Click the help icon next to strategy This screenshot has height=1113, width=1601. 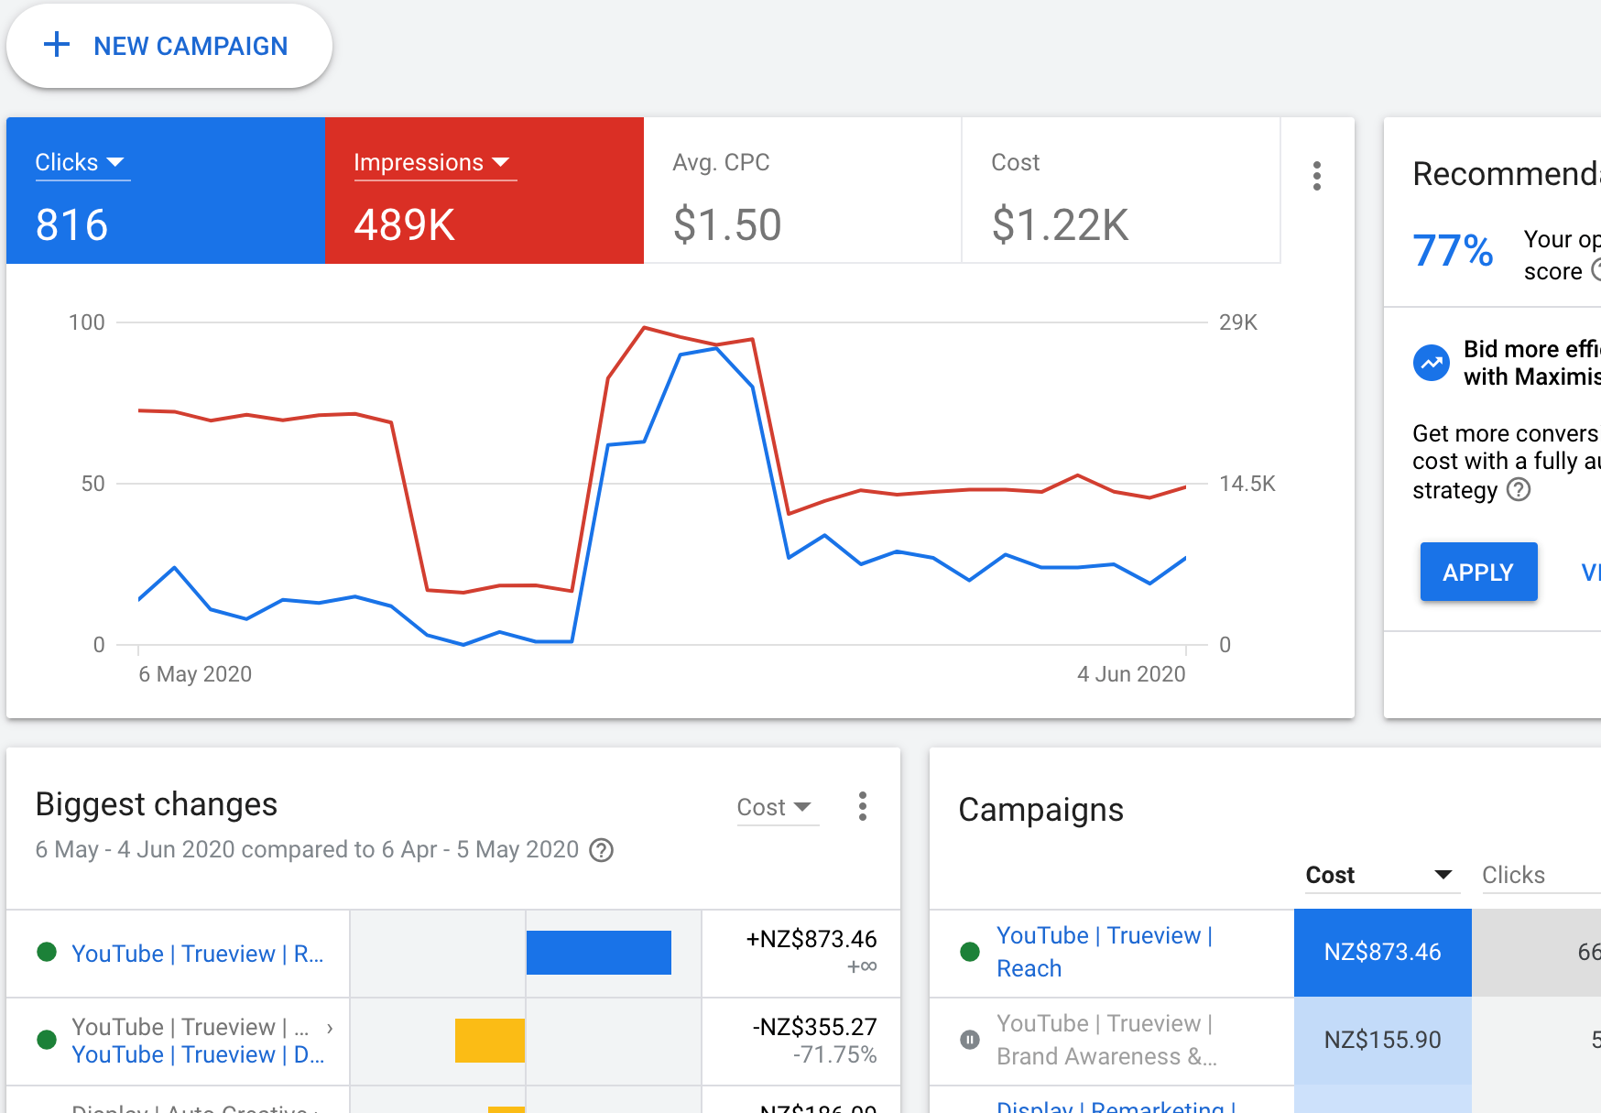pyautogui.click(x=1519, y=490)
